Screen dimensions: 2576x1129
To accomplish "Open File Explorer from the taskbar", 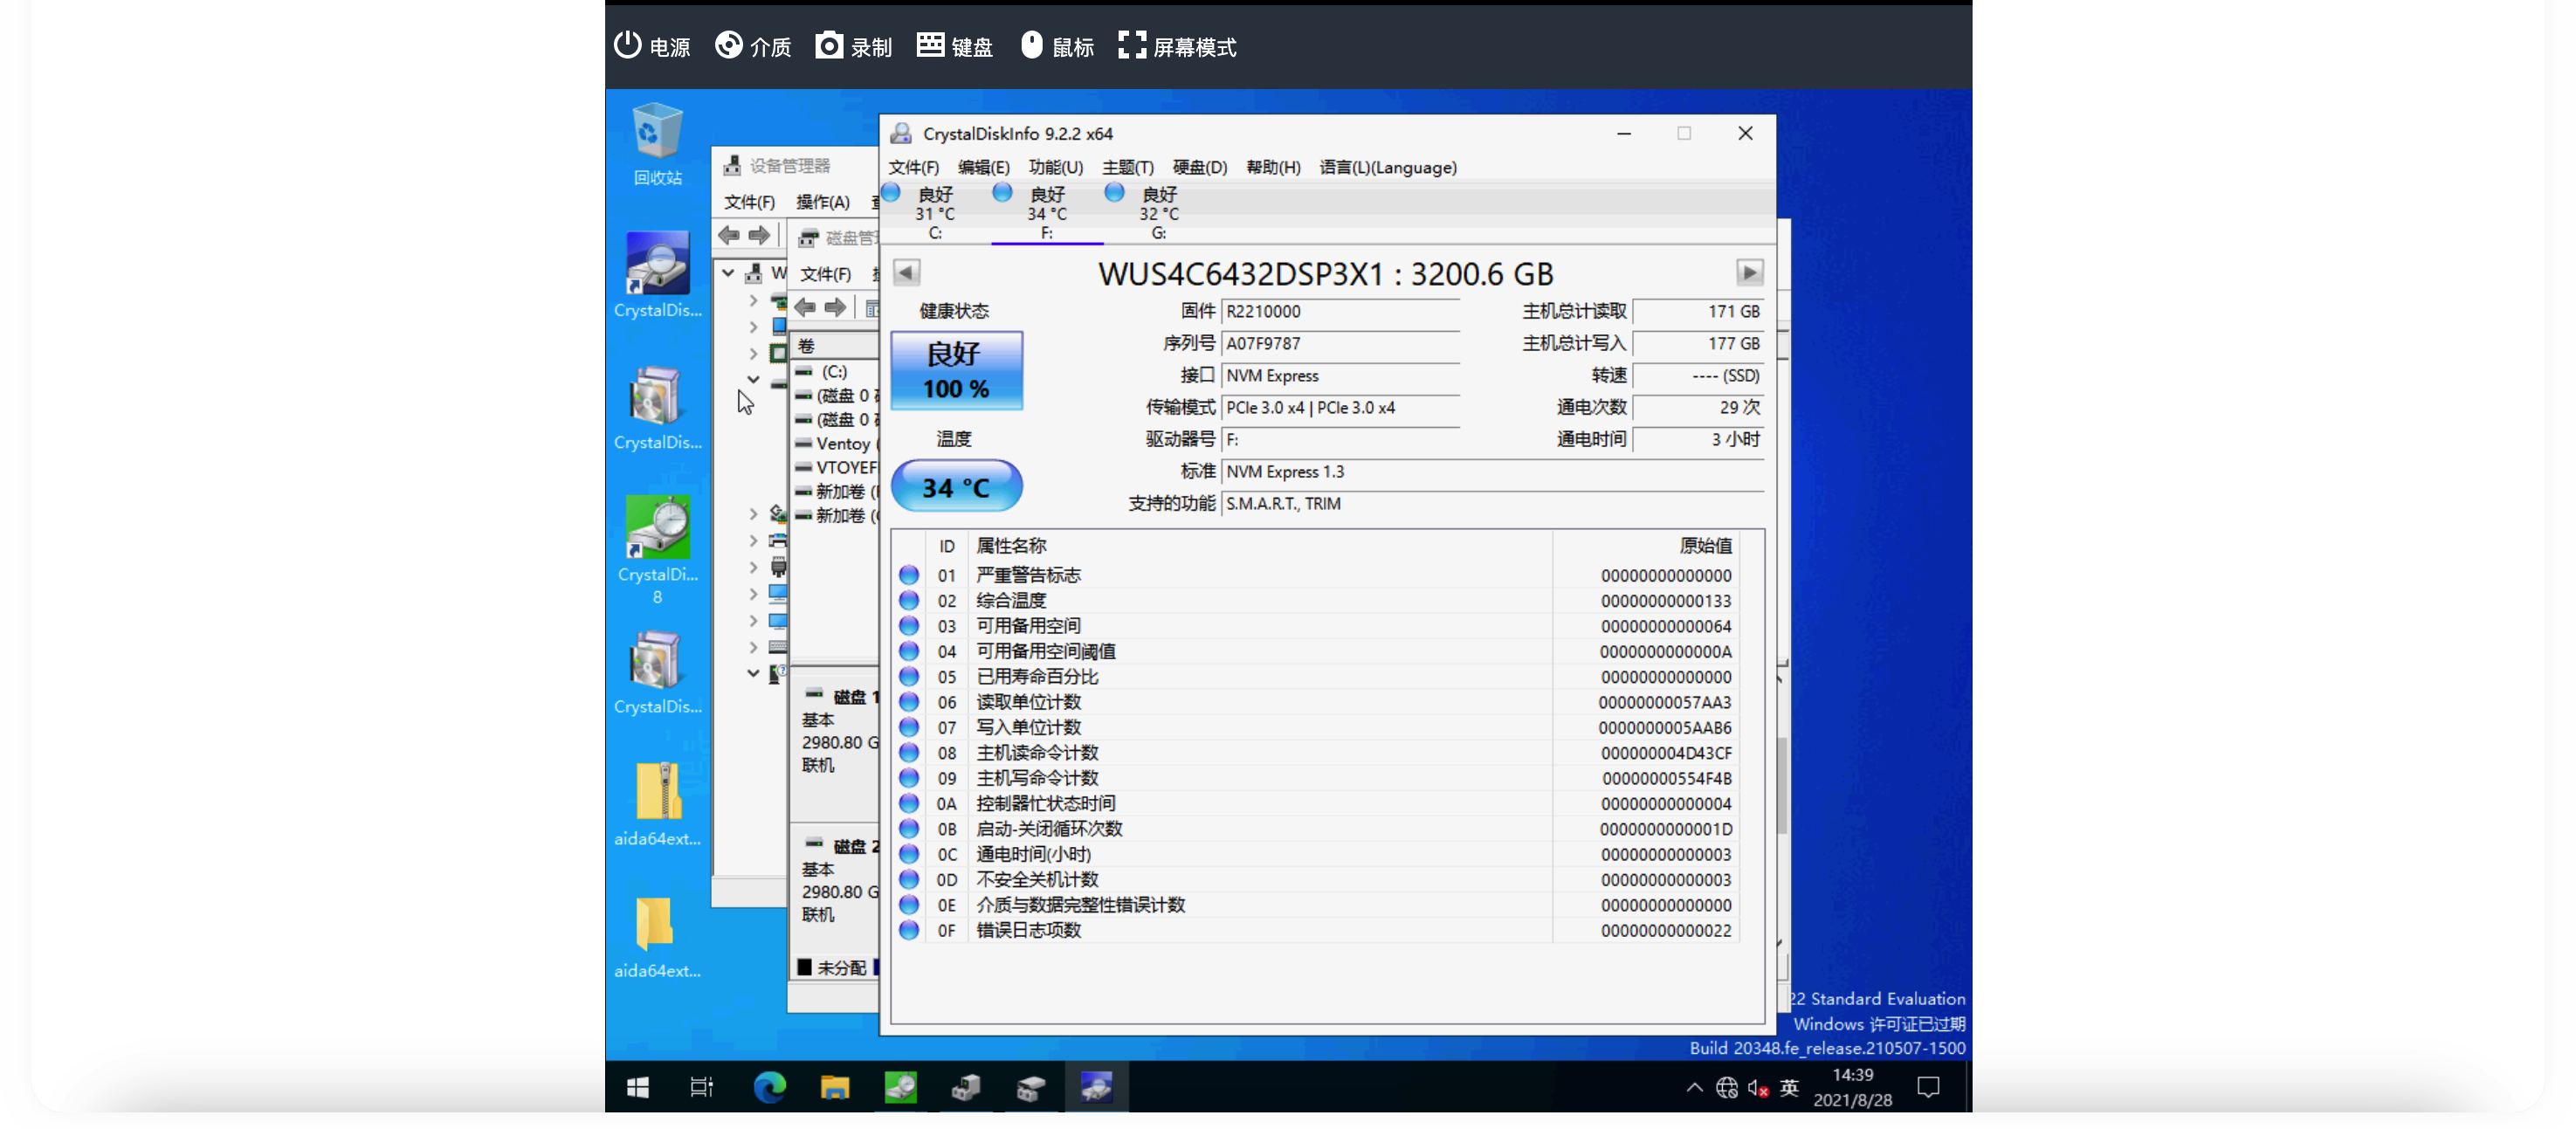I will pos(834,1086).
